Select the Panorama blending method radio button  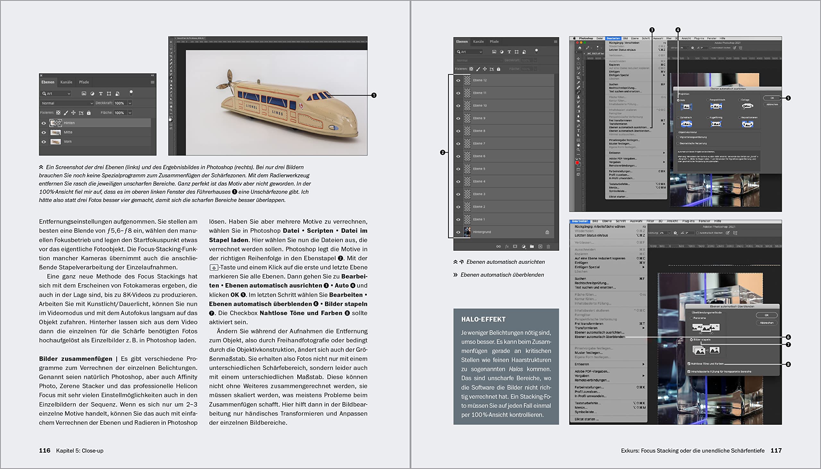pos(691,318)
